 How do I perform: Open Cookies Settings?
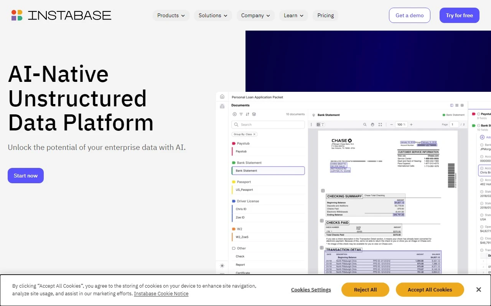point(311,290)
